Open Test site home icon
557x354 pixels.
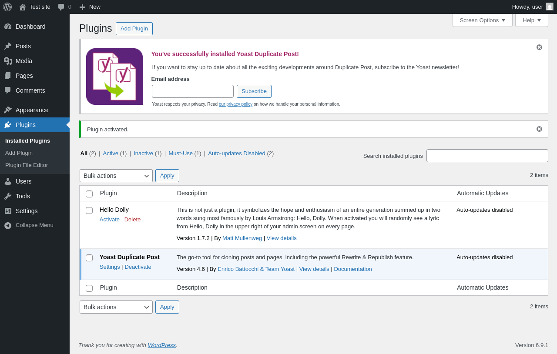click(23, 7)
